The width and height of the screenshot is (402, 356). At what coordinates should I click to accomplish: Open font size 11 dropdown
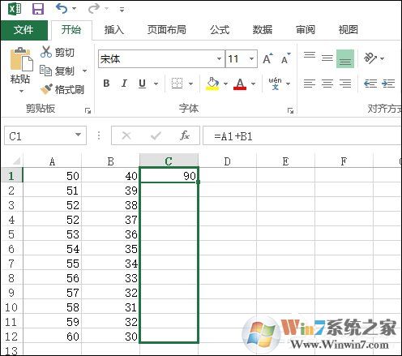point(251,58)
